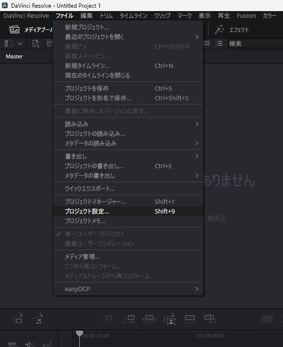The image size is (283, 347).
Task: Select 新規プロジェクト... menu item
Action: [128, 27]
